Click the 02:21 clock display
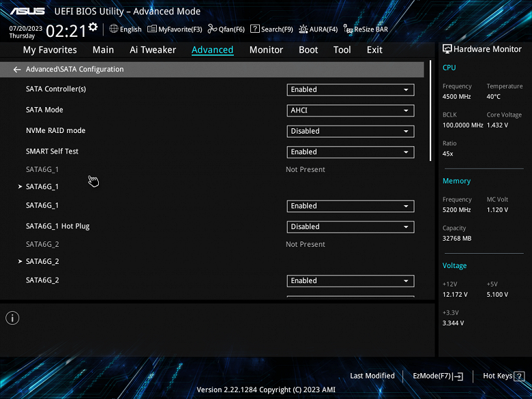Screen dimensions: 532x399 [66, 31]
